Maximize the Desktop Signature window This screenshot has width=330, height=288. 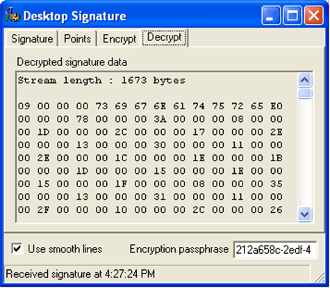click(x=292, y=15)
